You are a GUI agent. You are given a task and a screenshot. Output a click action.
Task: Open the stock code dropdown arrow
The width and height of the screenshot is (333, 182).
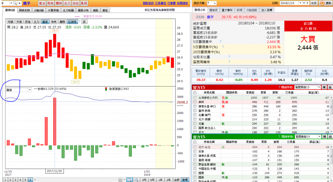point(11,3)
